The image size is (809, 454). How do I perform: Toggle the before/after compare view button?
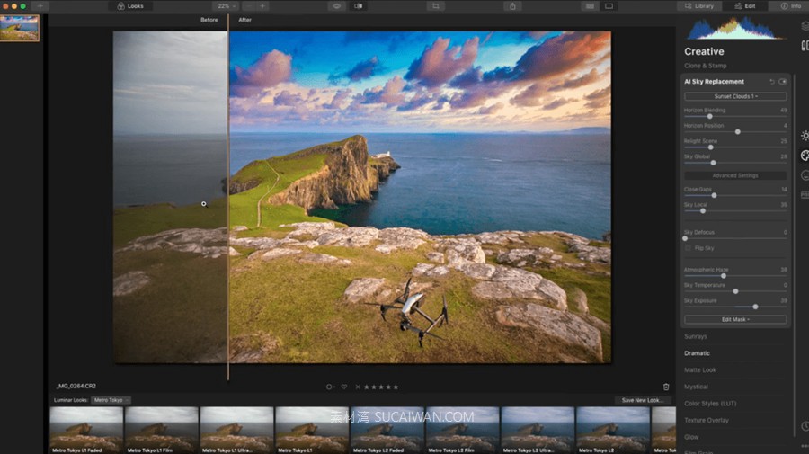pyautogui.click(x=359, y=6)
